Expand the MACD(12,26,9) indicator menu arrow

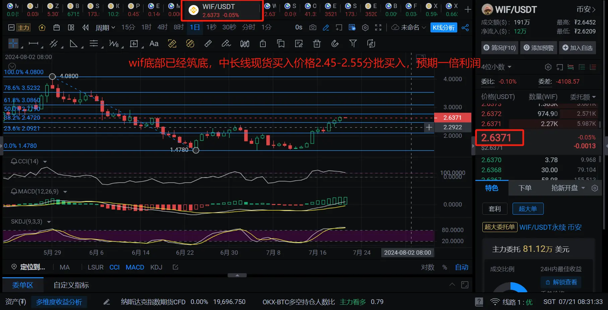click(65, 192)
